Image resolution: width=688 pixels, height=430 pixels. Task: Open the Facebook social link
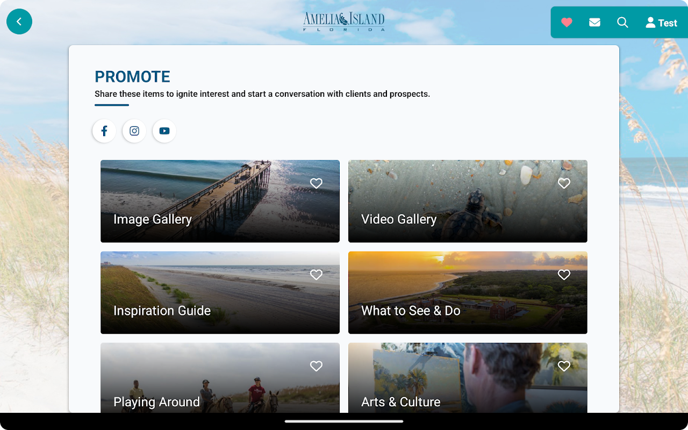(x=104, y=131)
